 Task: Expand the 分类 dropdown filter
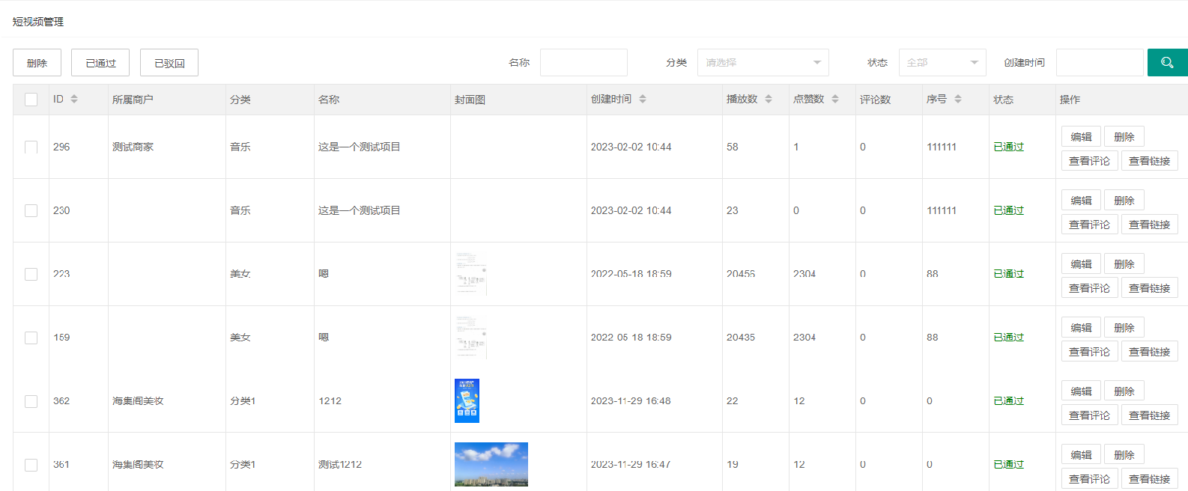(x=763, y=63)
